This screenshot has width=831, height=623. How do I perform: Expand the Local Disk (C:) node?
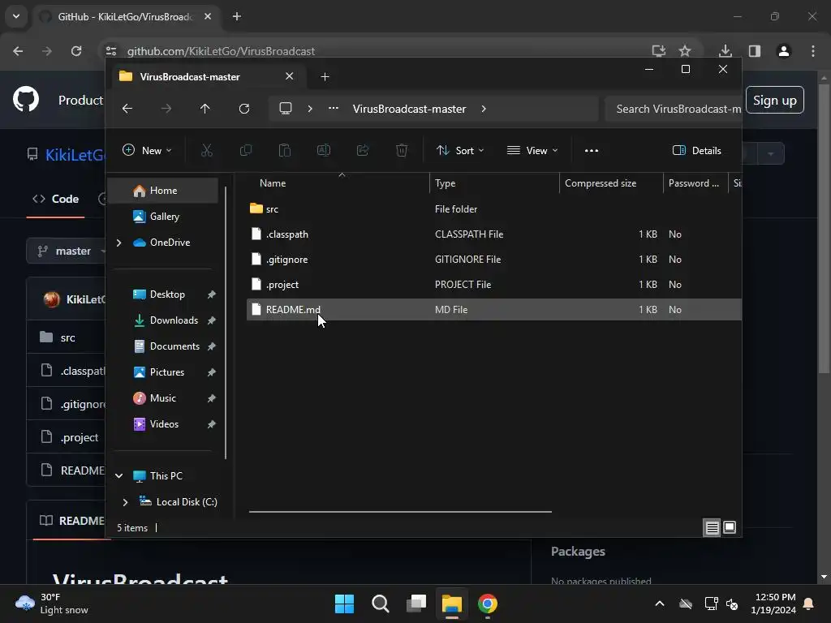click(x=125, y=501)
